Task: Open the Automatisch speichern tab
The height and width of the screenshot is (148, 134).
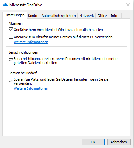Action: pos(58,16)
